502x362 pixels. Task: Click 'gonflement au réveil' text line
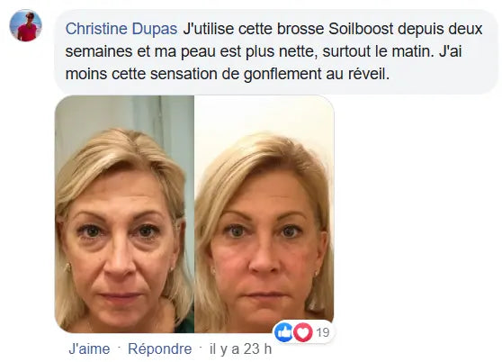click(x=317, y=75)
